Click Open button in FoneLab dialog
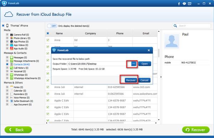 coord(144,64)
